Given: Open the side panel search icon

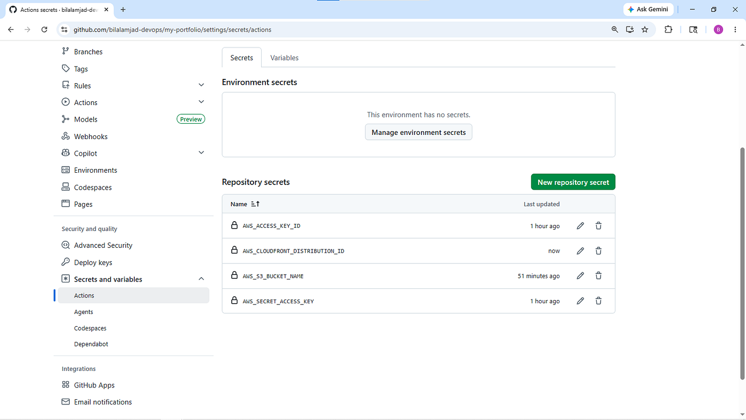Looking at the screenshot, I should [693, 30].
